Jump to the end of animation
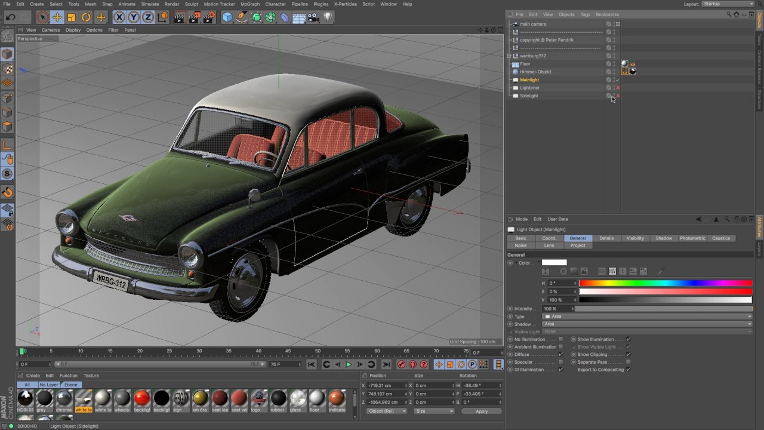The height and width of the screenshot is (430, 764). [x=386, y=364]
